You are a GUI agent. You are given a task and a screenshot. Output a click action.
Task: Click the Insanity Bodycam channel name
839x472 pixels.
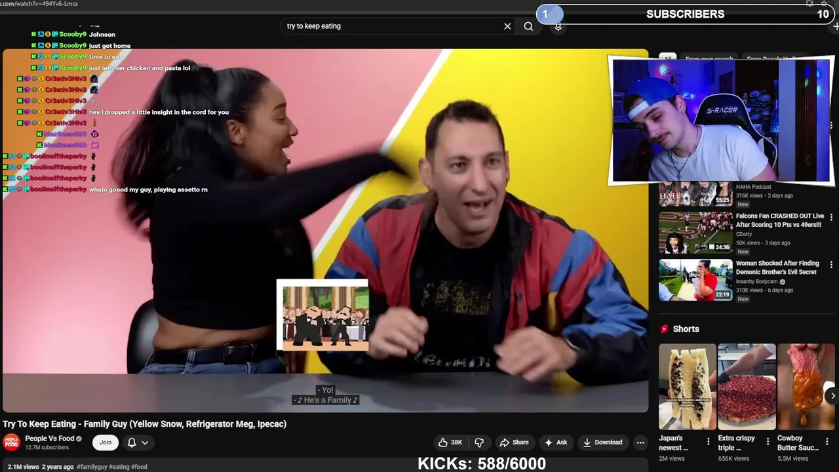point(756,282)
